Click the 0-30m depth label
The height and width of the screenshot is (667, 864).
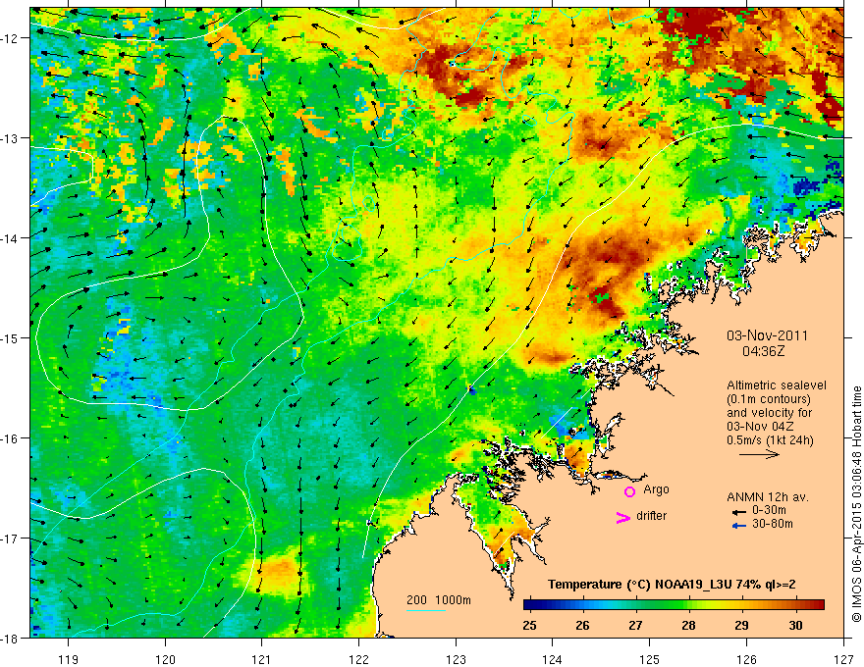tap(769, 510)
